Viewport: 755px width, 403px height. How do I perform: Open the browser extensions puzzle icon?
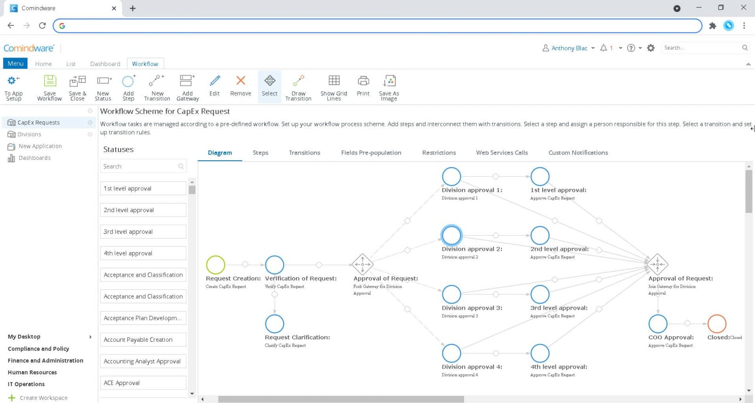(x=713, y=25)
